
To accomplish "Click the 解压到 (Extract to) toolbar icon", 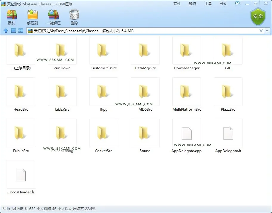I will [33, 17].
